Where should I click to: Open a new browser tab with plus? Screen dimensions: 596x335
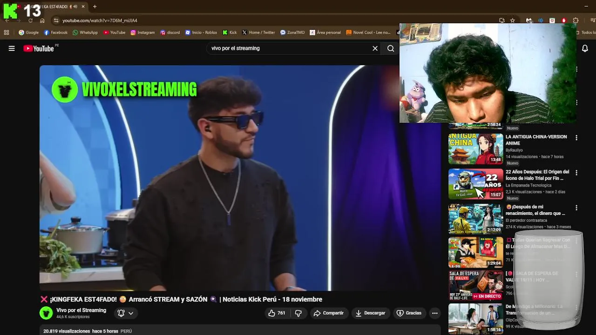click(95, 7)
